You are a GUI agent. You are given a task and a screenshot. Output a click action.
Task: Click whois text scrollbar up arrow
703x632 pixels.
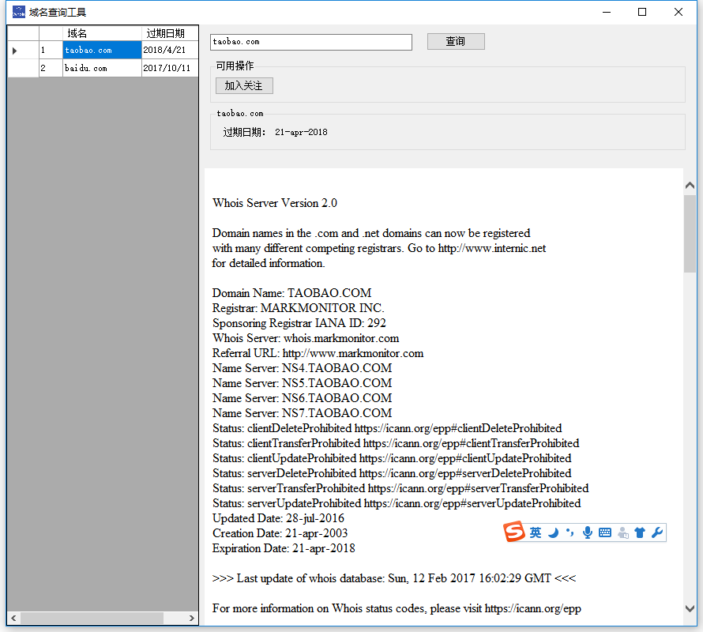click(690, 185)
